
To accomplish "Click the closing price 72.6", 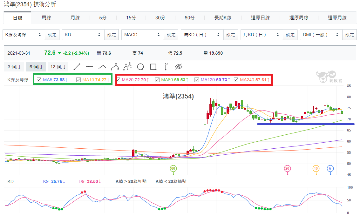I will [x=50, y=53].
